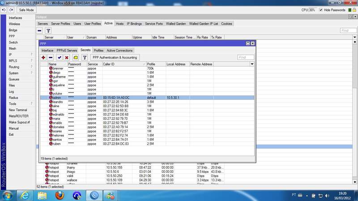Switch to the PPPoE Servers tab
Viewport: 358px width, 201px height.
click(x=67, y=50)
